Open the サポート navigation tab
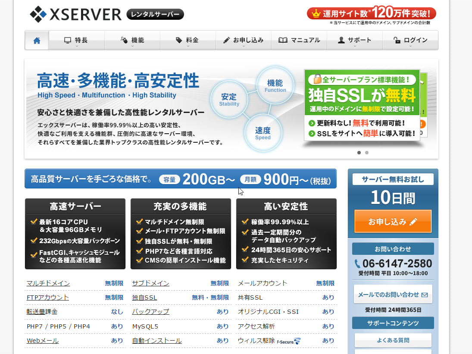The image size is (472, 354). pos(355,41)
